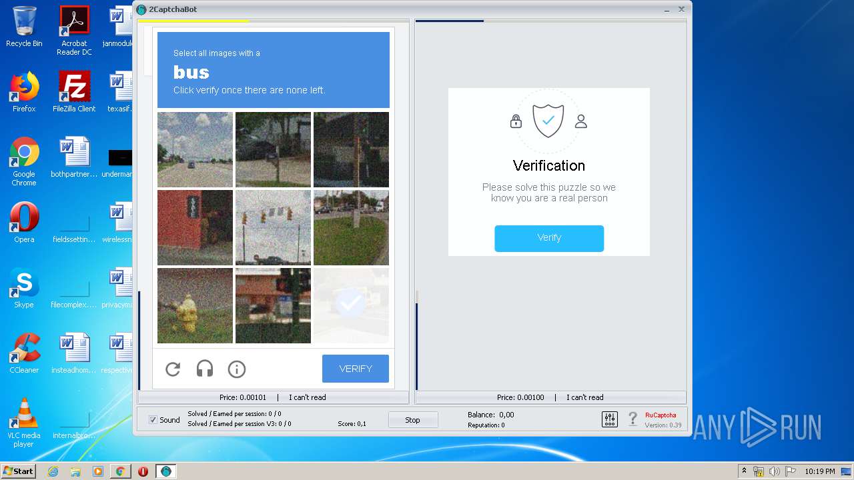Click right panel "I can't read"
Viewport: 854px width, 480px height.
tap(585, 397)
